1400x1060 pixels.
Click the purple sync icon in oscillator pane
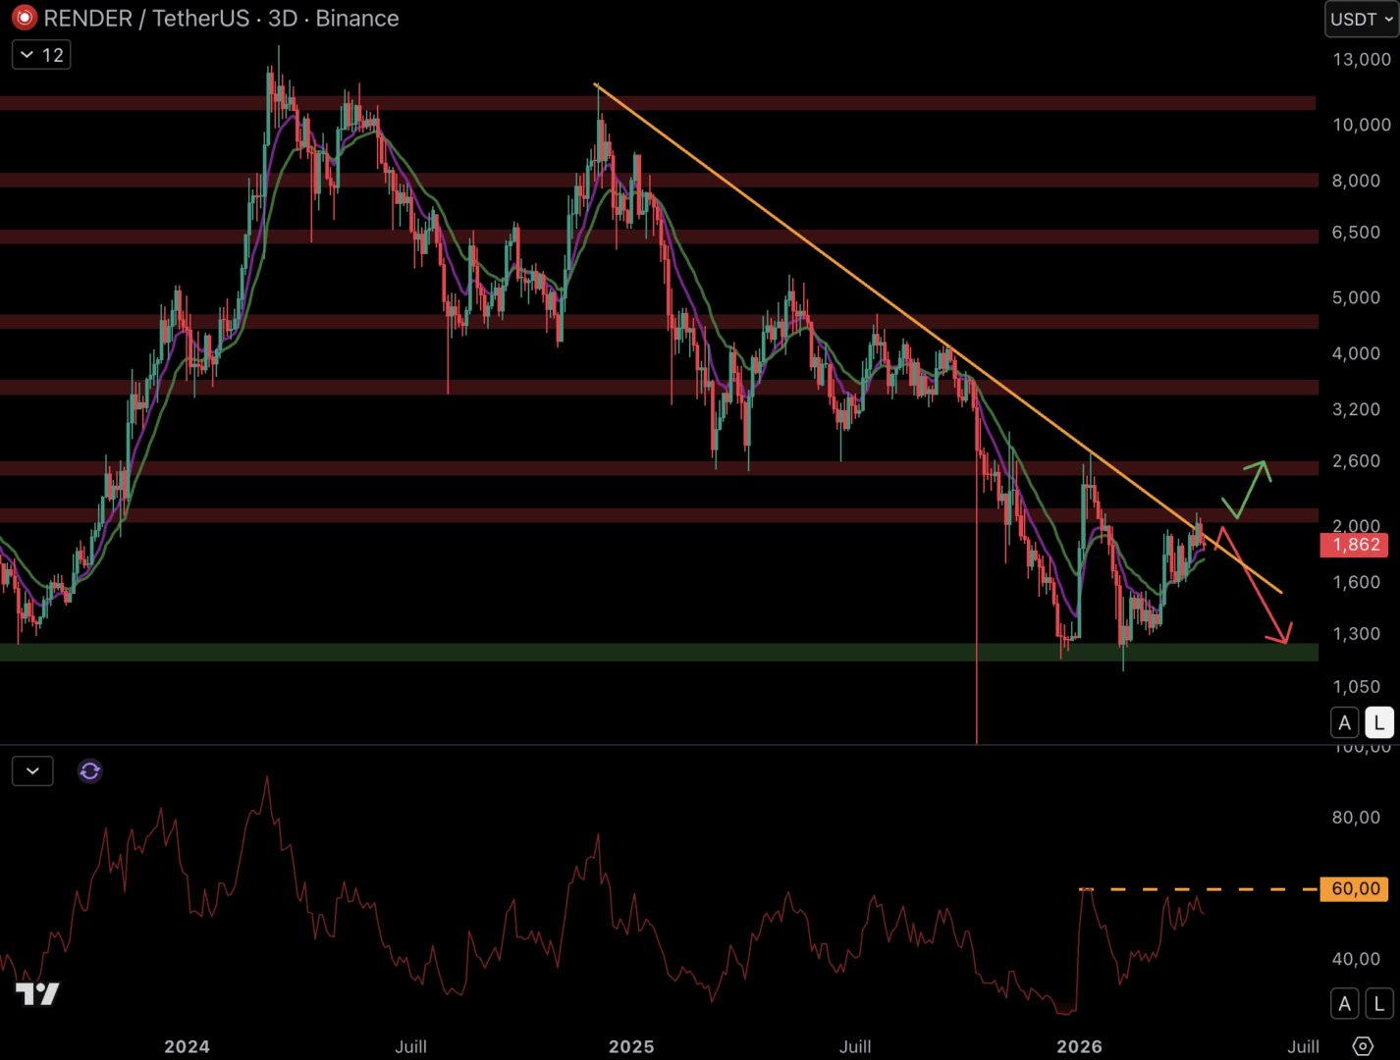pos(89,771)
